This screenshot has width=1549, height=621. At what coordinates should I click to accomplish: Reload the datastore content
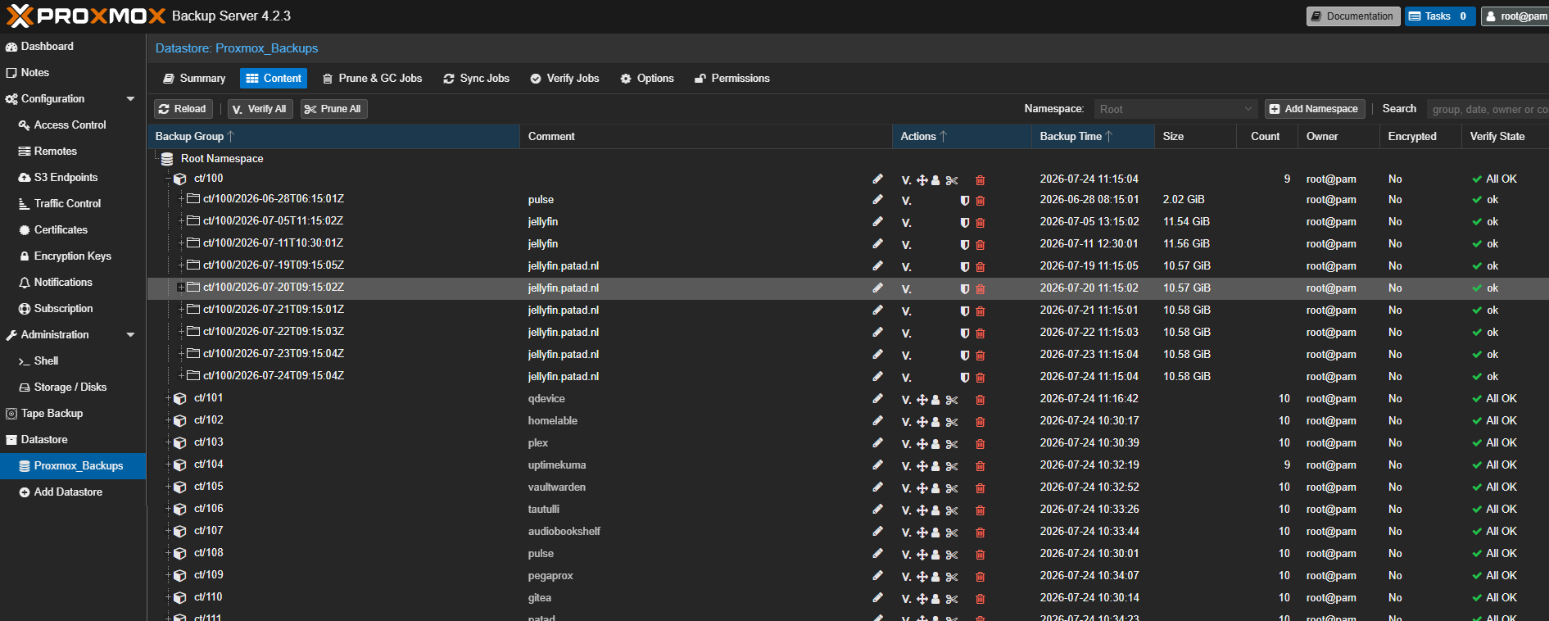tap(183, 109)
